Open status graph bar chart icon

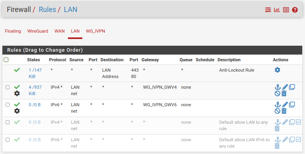[277, 10]
